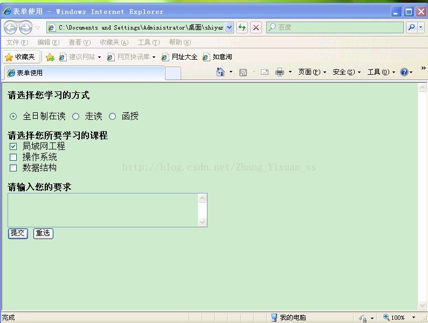The image size is (428, 323).
Task: Expand the zoom level dropdown arrow
Action: [x=413, y=318]
